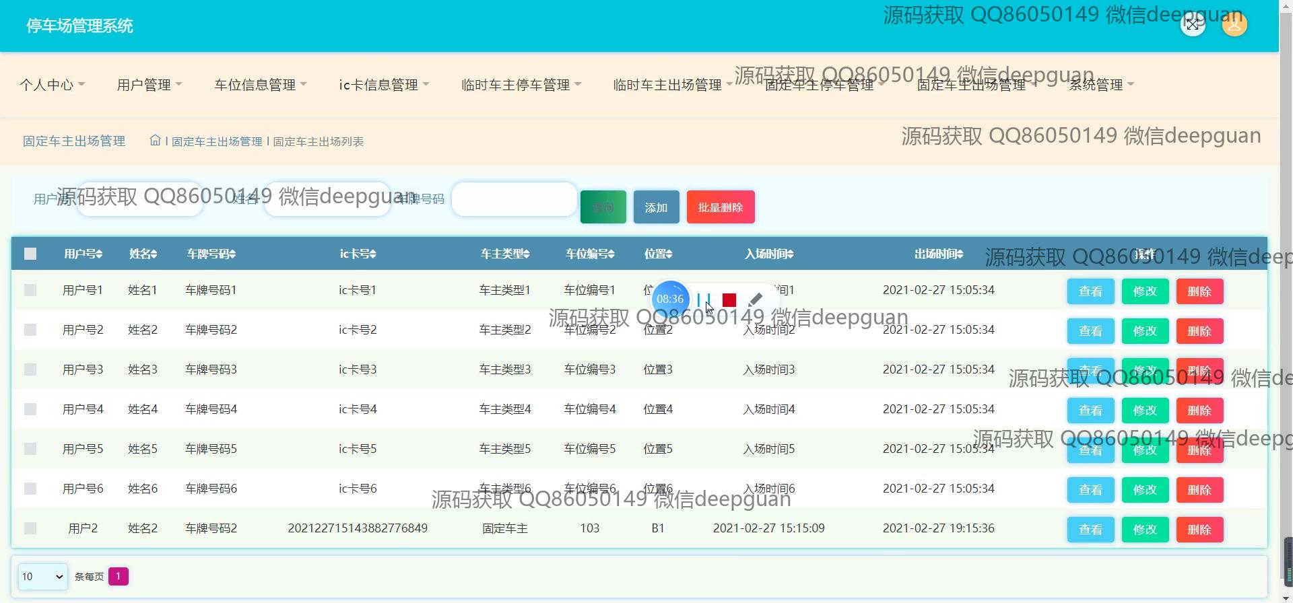This screenshot has width=1293, height=603.
Task: Toggle the select-all checkbox in table header
Action: click(x=30, y=254)
